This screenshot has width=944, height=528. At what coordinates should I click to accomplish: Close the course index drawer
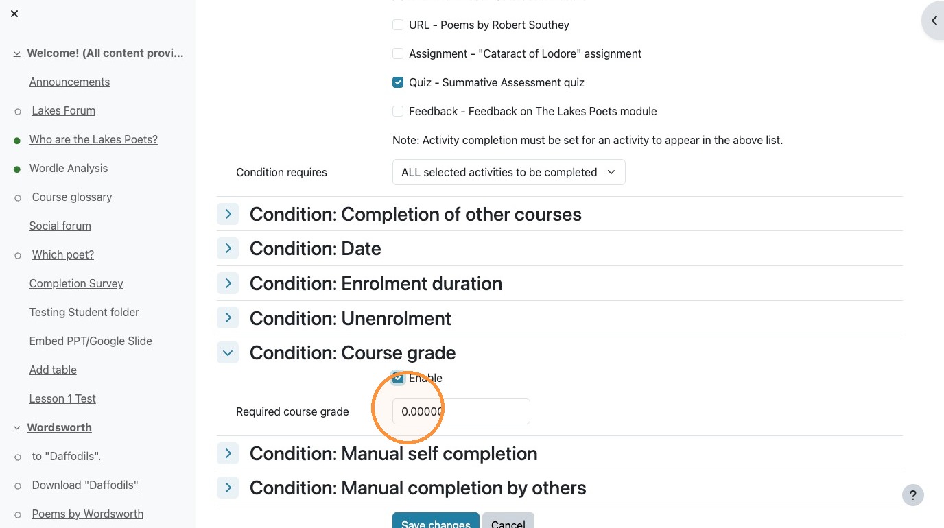[x=14, y=14]
